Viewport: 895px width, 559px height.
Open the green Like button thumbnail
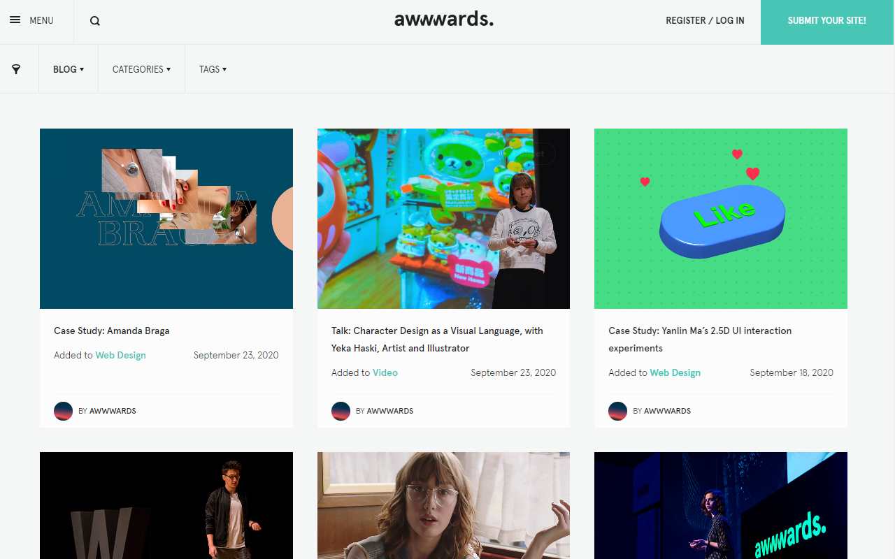(721, 219)
